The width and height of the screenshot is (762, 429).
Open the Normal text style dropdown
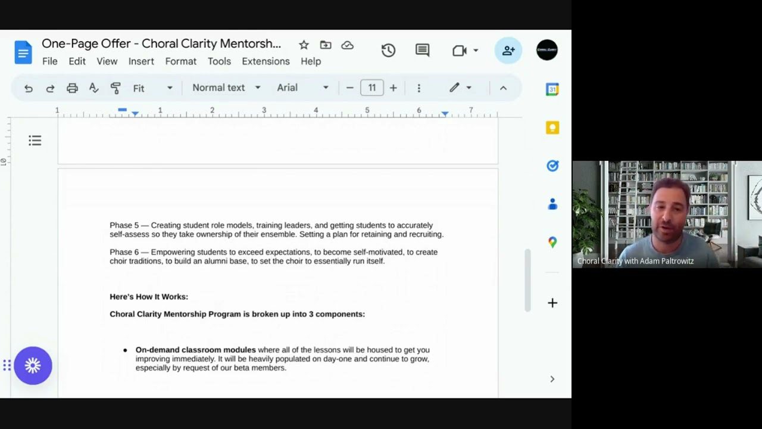(226, 88)
